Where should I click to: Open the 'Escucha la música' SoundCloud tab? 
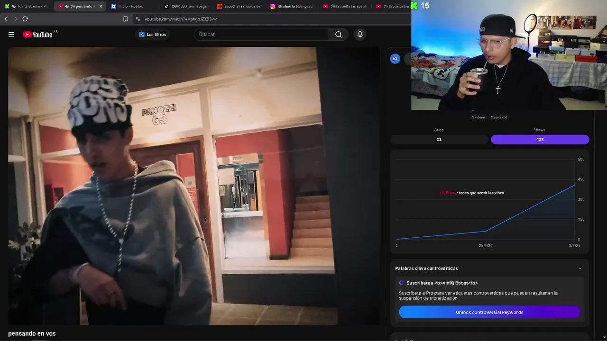239,6
